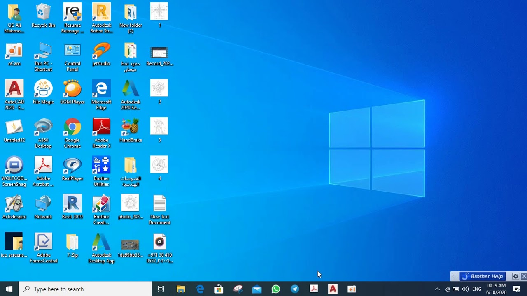
Task: Switch input language via ENG indicator
Action: (x=477, y=289)
